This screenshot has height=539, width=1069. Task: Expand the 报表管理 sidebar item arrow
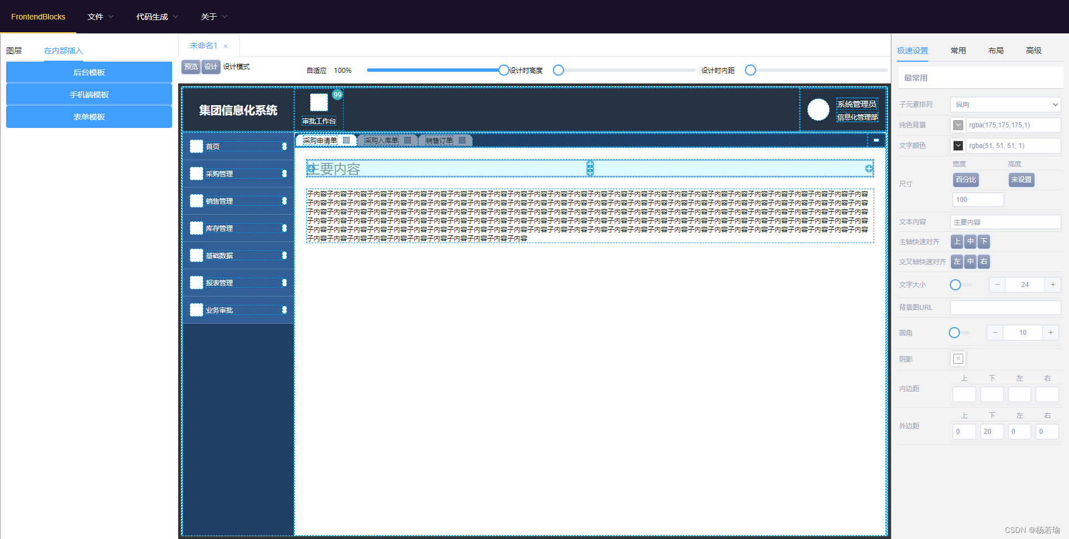click(285, 283)
